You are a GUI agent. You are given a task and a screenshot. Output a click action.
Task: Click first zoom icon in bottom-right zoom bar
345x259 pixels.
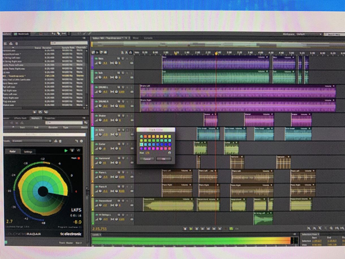point(309,228)
